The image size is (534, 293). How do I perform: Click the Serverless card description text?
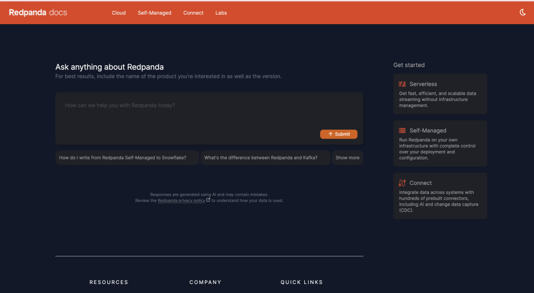(x=437, y=99)
